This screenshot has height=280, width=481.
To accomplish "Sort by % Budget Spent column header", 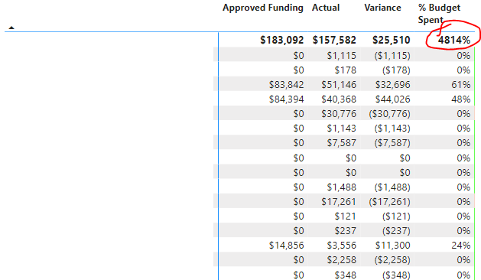I will click(x=439, y=14).
